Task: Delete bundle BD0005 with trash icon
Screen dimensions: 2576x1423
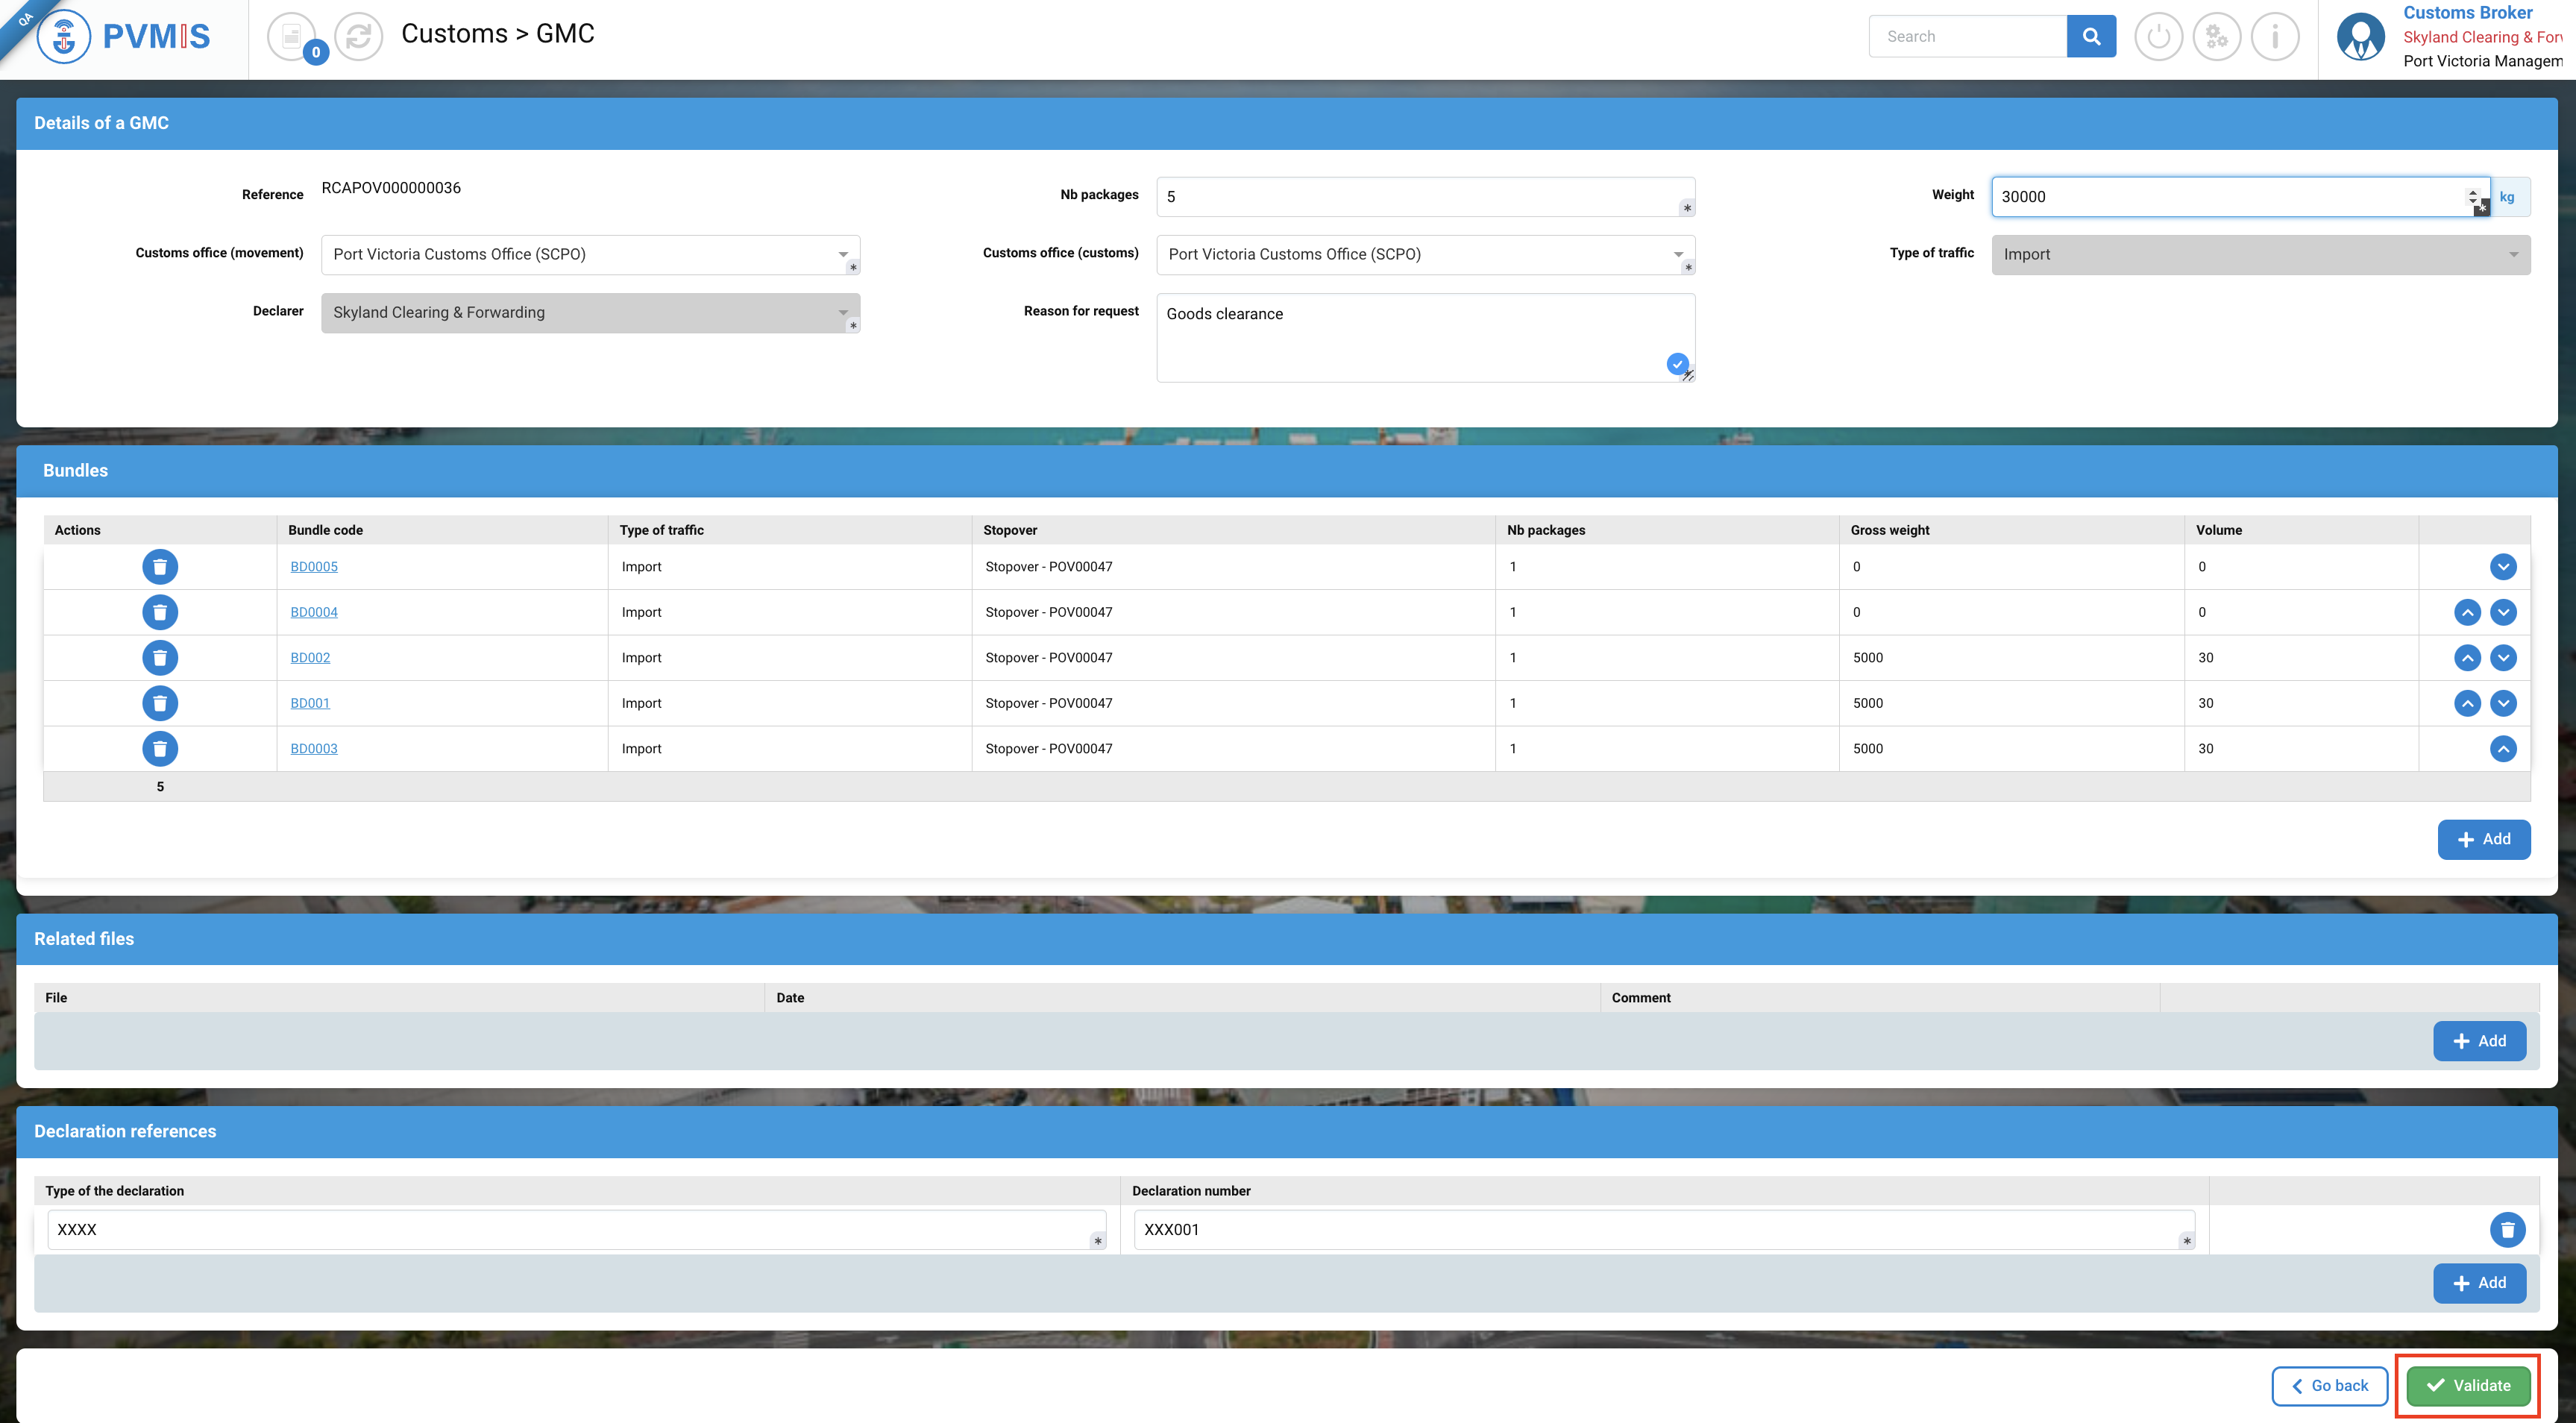Action: click(x=160, y=566)
